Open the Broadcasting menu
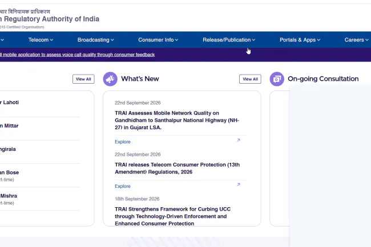371x247 pixels. (95, 40)
